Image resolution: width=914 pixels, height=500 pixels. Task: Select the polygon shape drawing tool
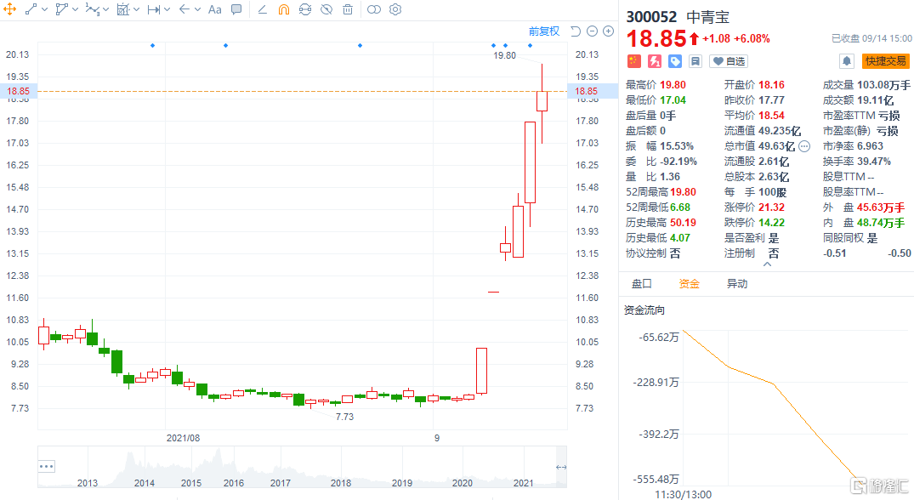[61, 9]
